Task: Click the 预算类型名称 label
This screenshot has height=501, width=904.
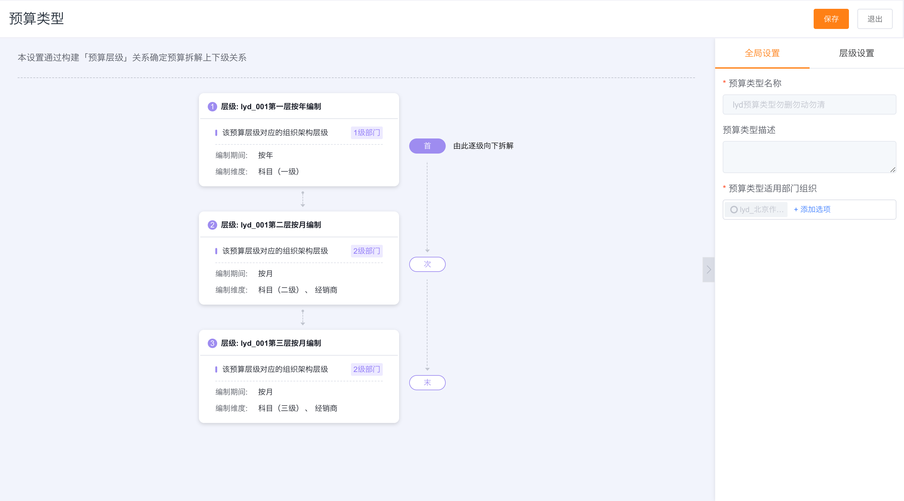Action: (754, 83)
